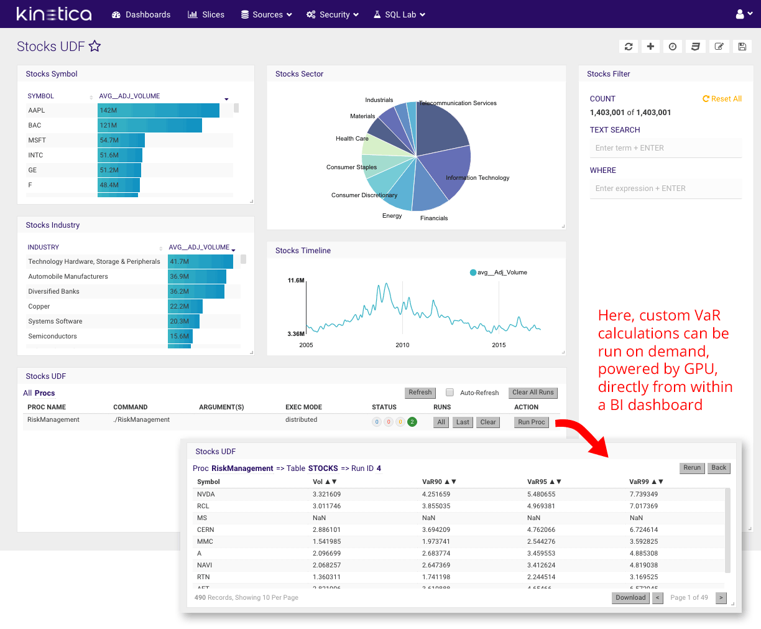Image resolution: width=761 pixels, height=629 pixels.
Task: Click the RiskManagement proc name cell
Action: tap(53, 420)
